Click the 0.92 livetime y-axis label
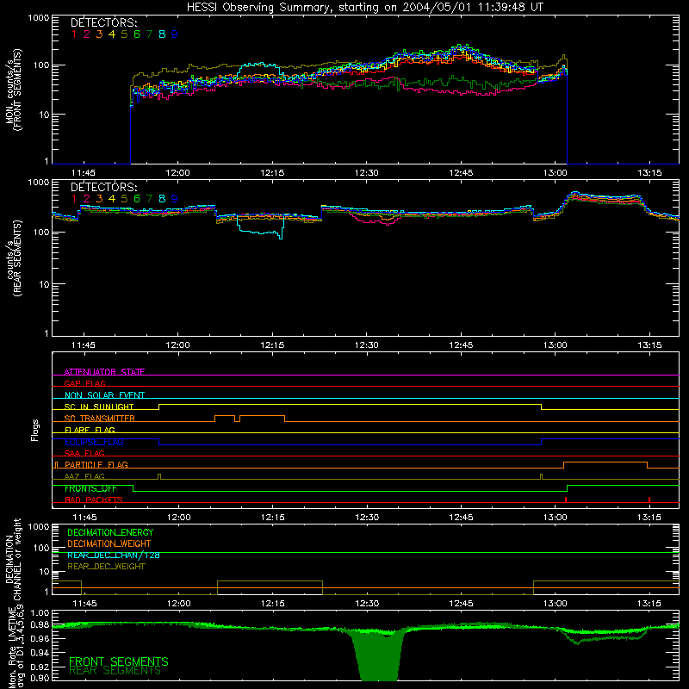This screenshot has height=689, width=689. click(x=40, y=666)
